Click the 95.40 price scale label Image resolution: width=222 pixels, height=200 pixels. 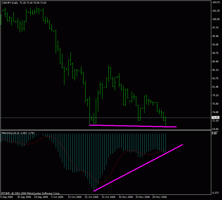coord(215,36)
